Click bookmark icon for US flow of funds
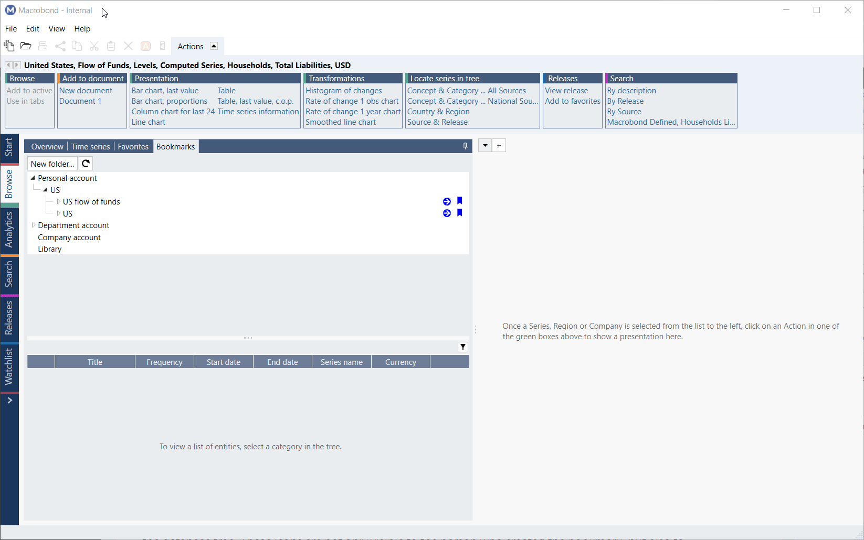Viewport: 864px width, 540px height. (x=459, y=201)
